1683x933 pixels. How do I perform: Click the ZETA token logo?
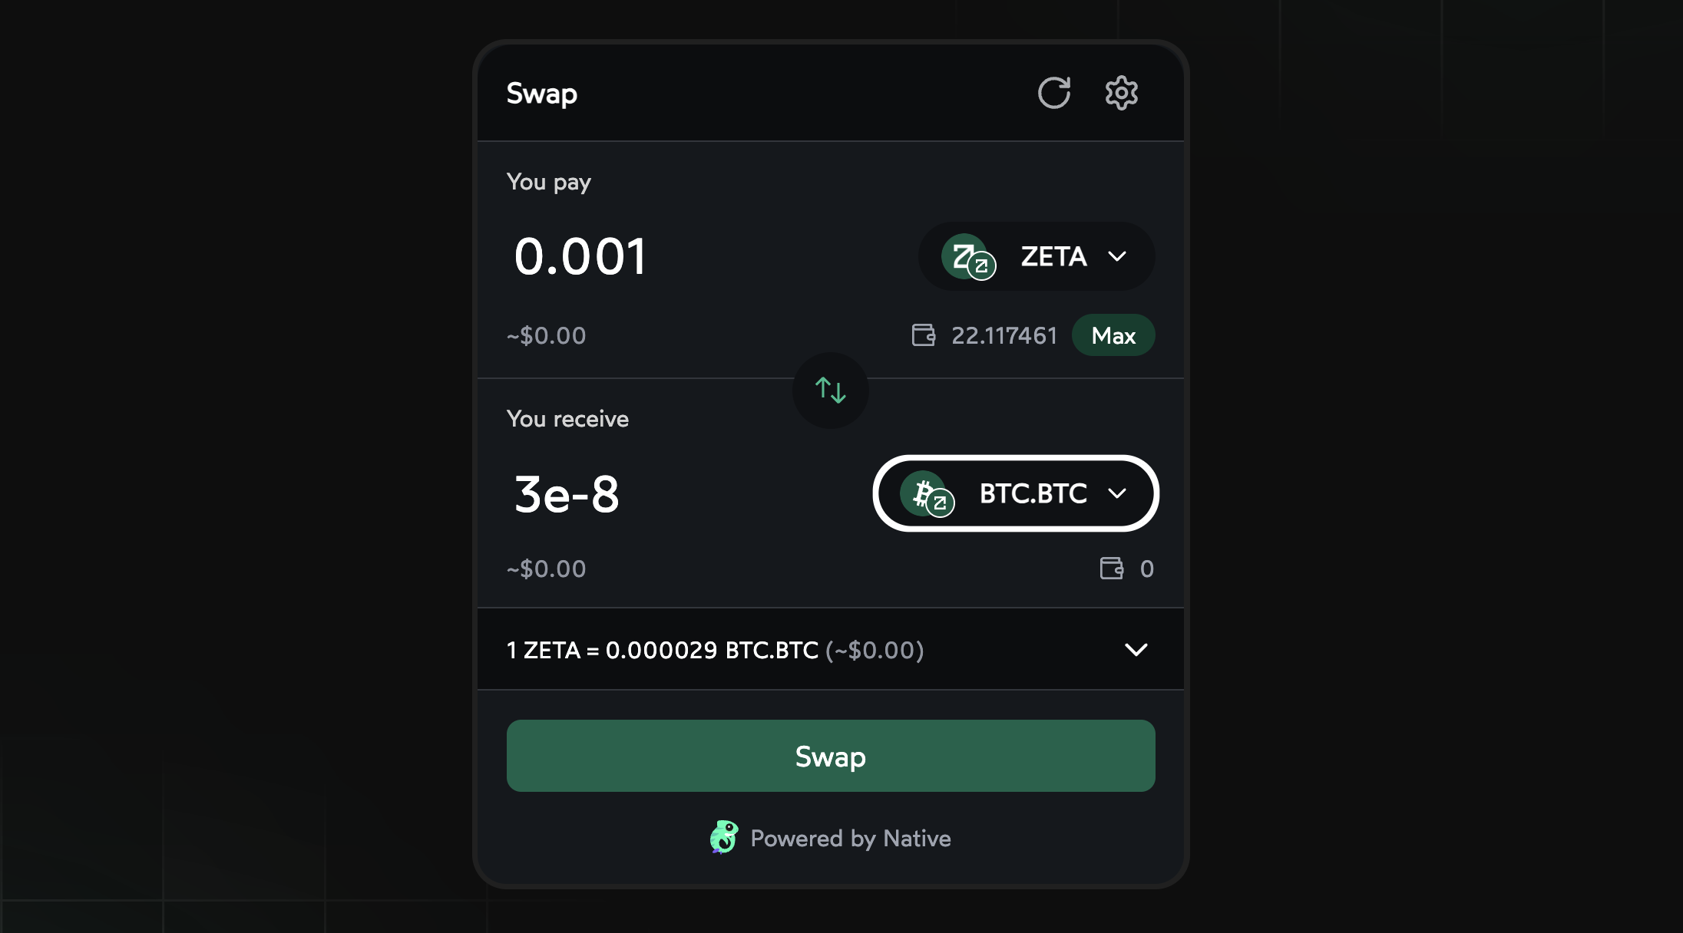click(x=967, y=257)
